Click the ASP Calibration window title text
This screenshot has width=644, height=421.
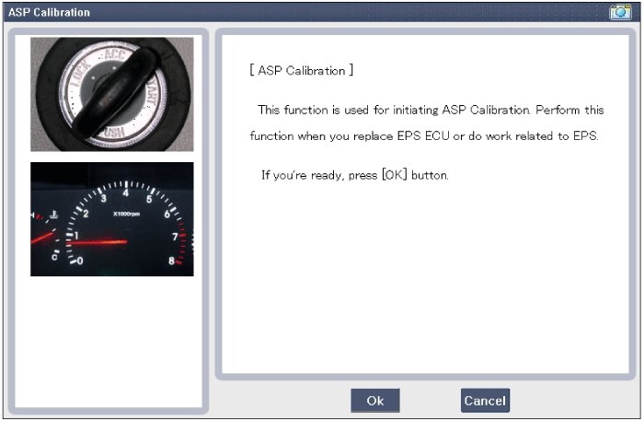[50, 13]
